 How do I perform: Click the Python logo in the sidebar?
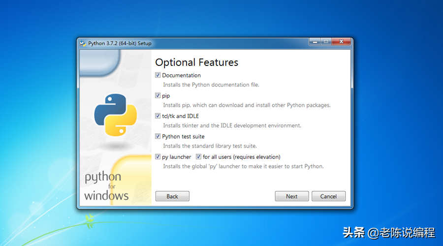pyautogui.click(x=116, y=115)
